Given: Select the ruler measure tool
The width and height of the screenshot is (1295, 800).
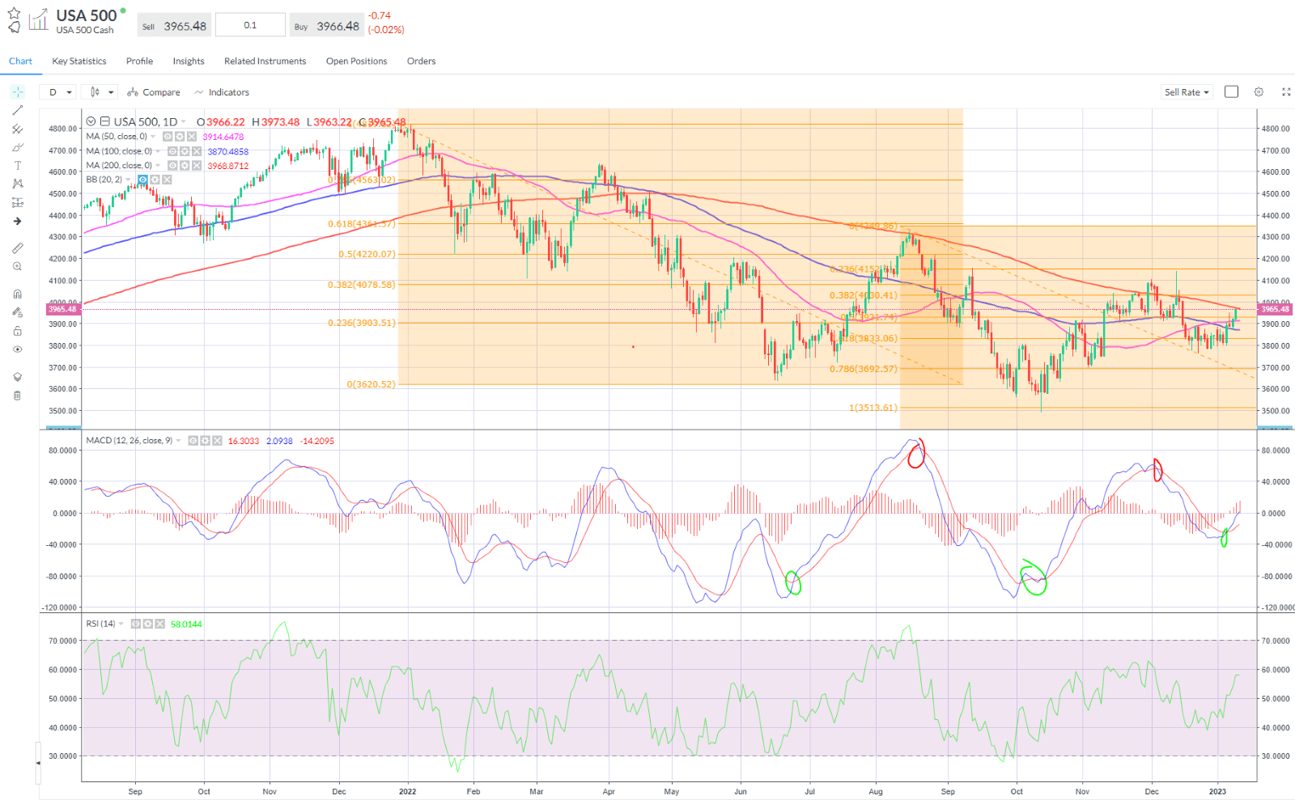Looking at the screenshot, I should click(17, 248).
